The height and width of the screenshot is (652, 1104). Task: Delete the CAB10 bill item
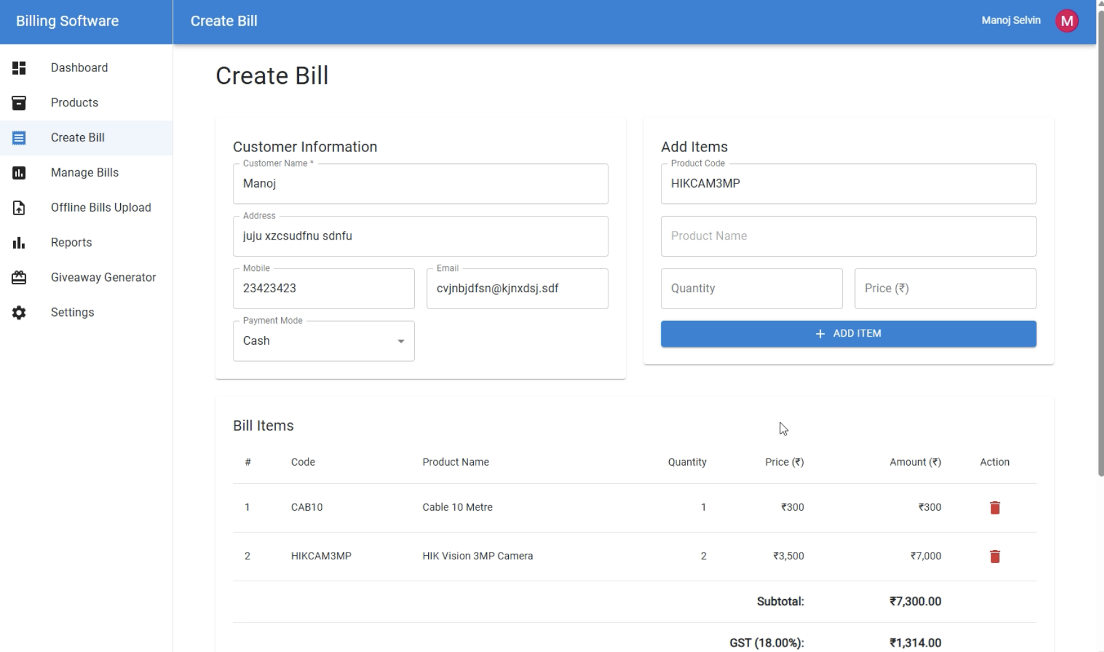tap(994, 507)
